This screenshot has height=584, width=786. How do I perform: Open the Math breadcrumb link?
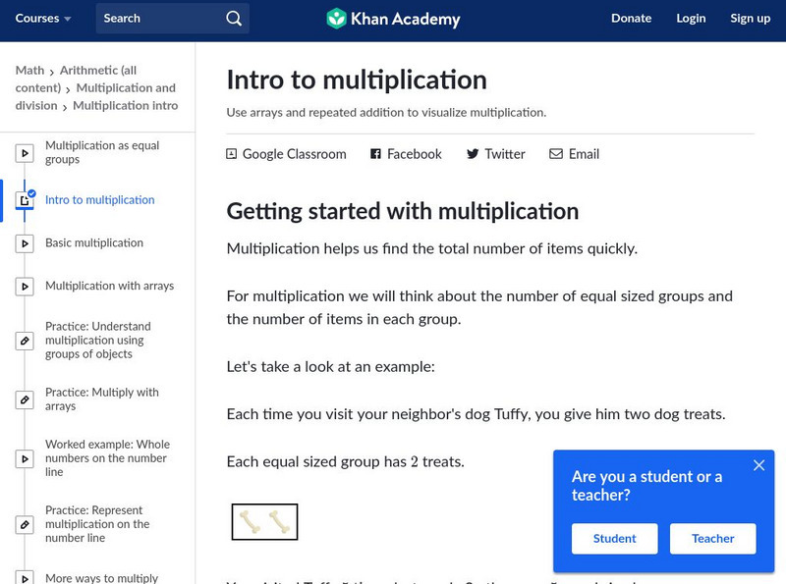(x=29, y=71)
